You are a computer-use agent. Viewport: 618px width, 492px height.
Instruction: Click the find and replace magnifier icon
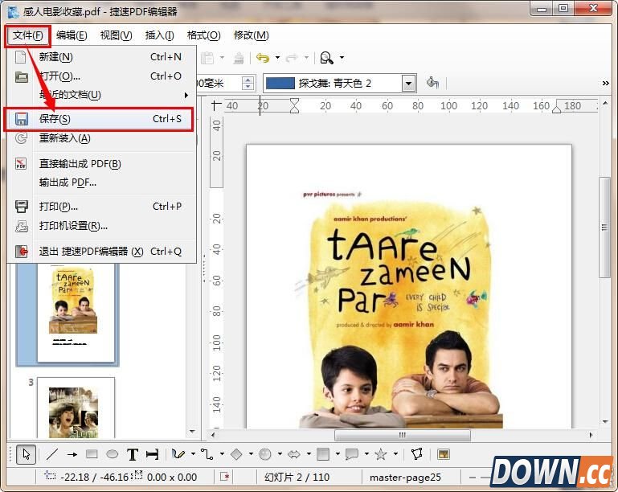(x=326, y=58)
